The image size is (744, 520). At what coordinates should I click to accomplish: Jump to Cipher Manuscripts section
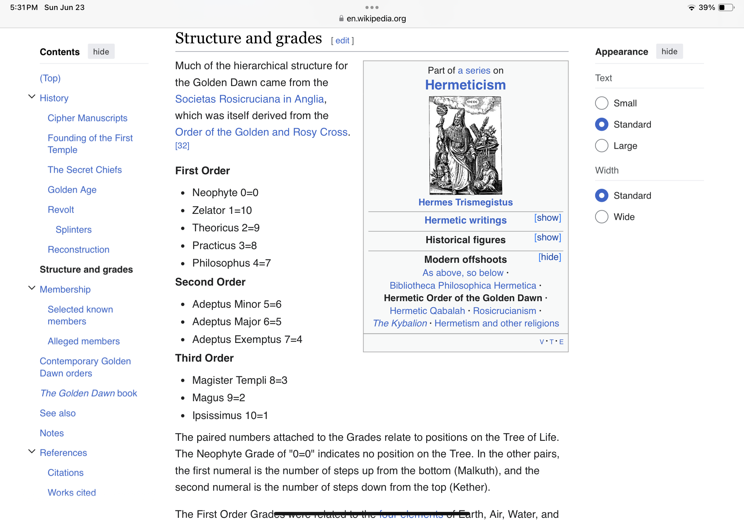pyautogui.click(x=88, y=118)
